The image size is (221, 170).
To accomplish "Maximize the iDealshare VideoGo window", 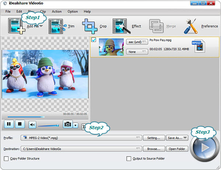I will coord(203,3).
